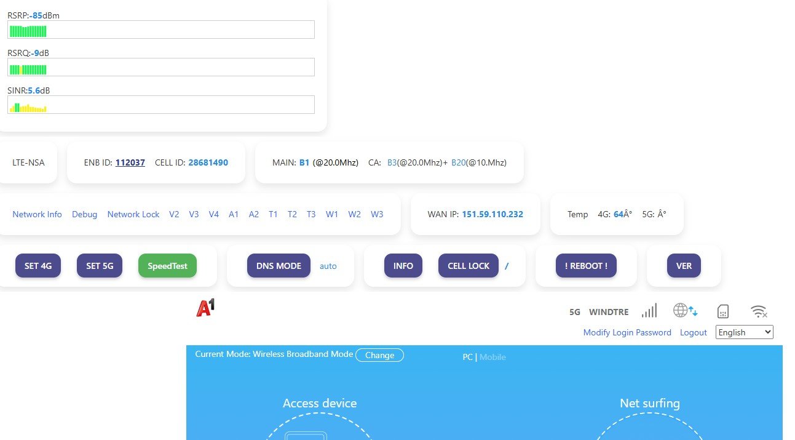The image size is (795, 440).
Task: Click the ENB ID 112037 link
Action: click(130, 162)
